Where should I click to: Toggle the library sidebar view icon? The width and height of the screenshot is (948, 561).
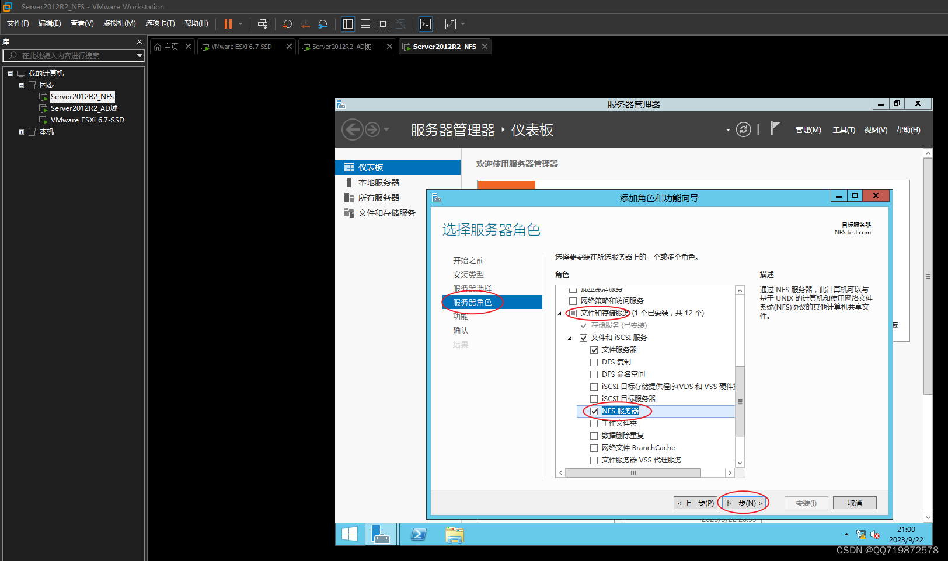[348, 24]
